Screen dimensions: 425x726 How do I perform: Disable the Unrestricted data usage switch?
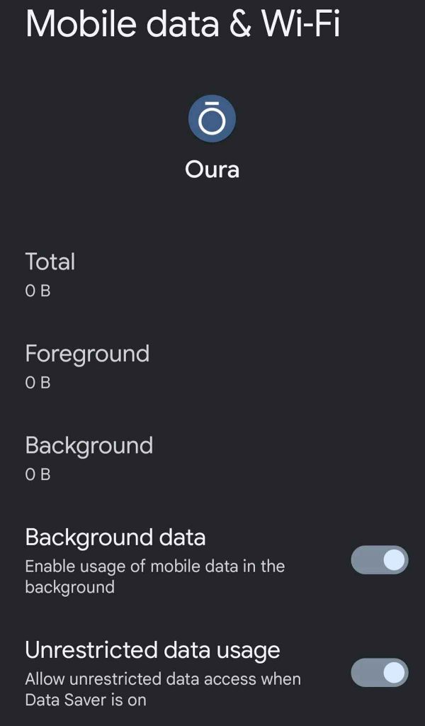(380, 672)
